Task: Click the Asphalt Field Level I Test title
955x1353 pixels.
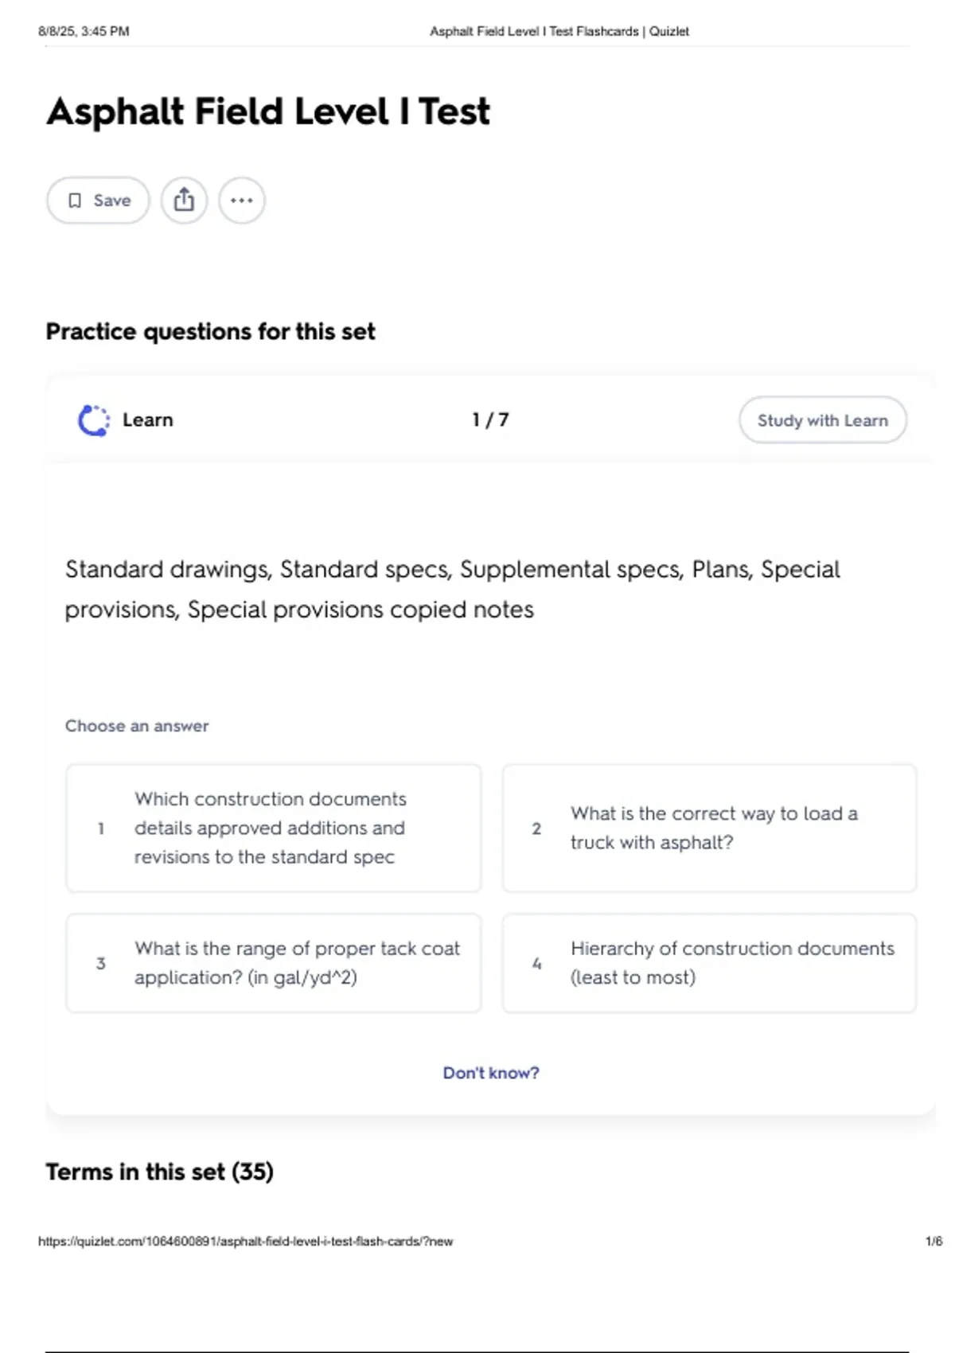Action: (268, 111)
